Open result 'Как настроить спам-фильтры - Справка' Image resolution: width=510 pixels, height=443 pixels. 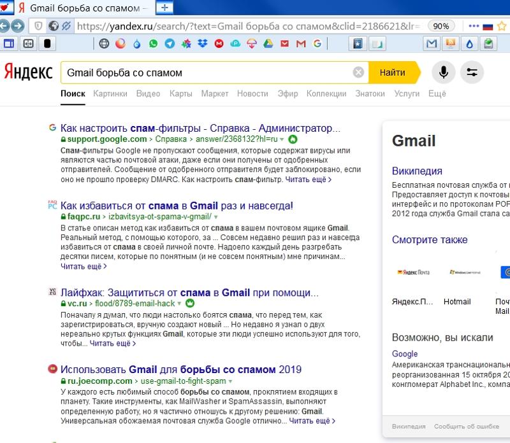tap(200, 128)
